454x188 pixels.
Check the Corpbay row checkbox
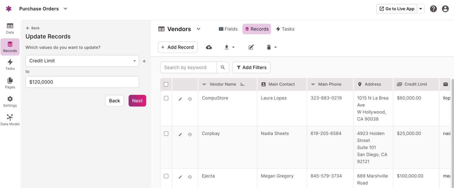[x=166, y=134]
